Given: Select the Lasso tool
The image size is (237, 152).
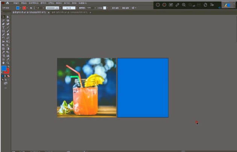Looking at the screenshot, I should [8, 21].
